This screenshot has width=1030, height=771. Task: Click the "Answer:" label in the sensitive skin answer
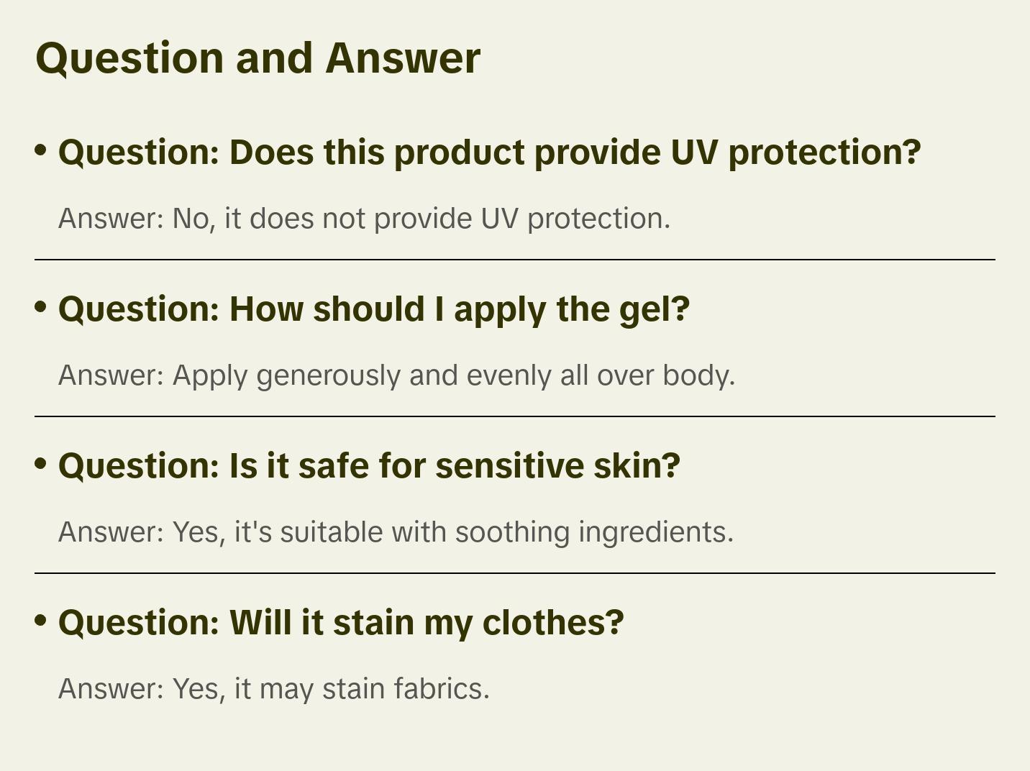(x=111, y=532)
